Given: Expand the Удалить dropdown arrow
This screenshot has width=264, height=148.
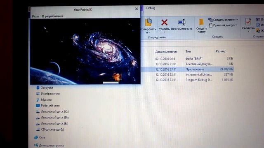Looking at the screenshot, I should [164, 32].
